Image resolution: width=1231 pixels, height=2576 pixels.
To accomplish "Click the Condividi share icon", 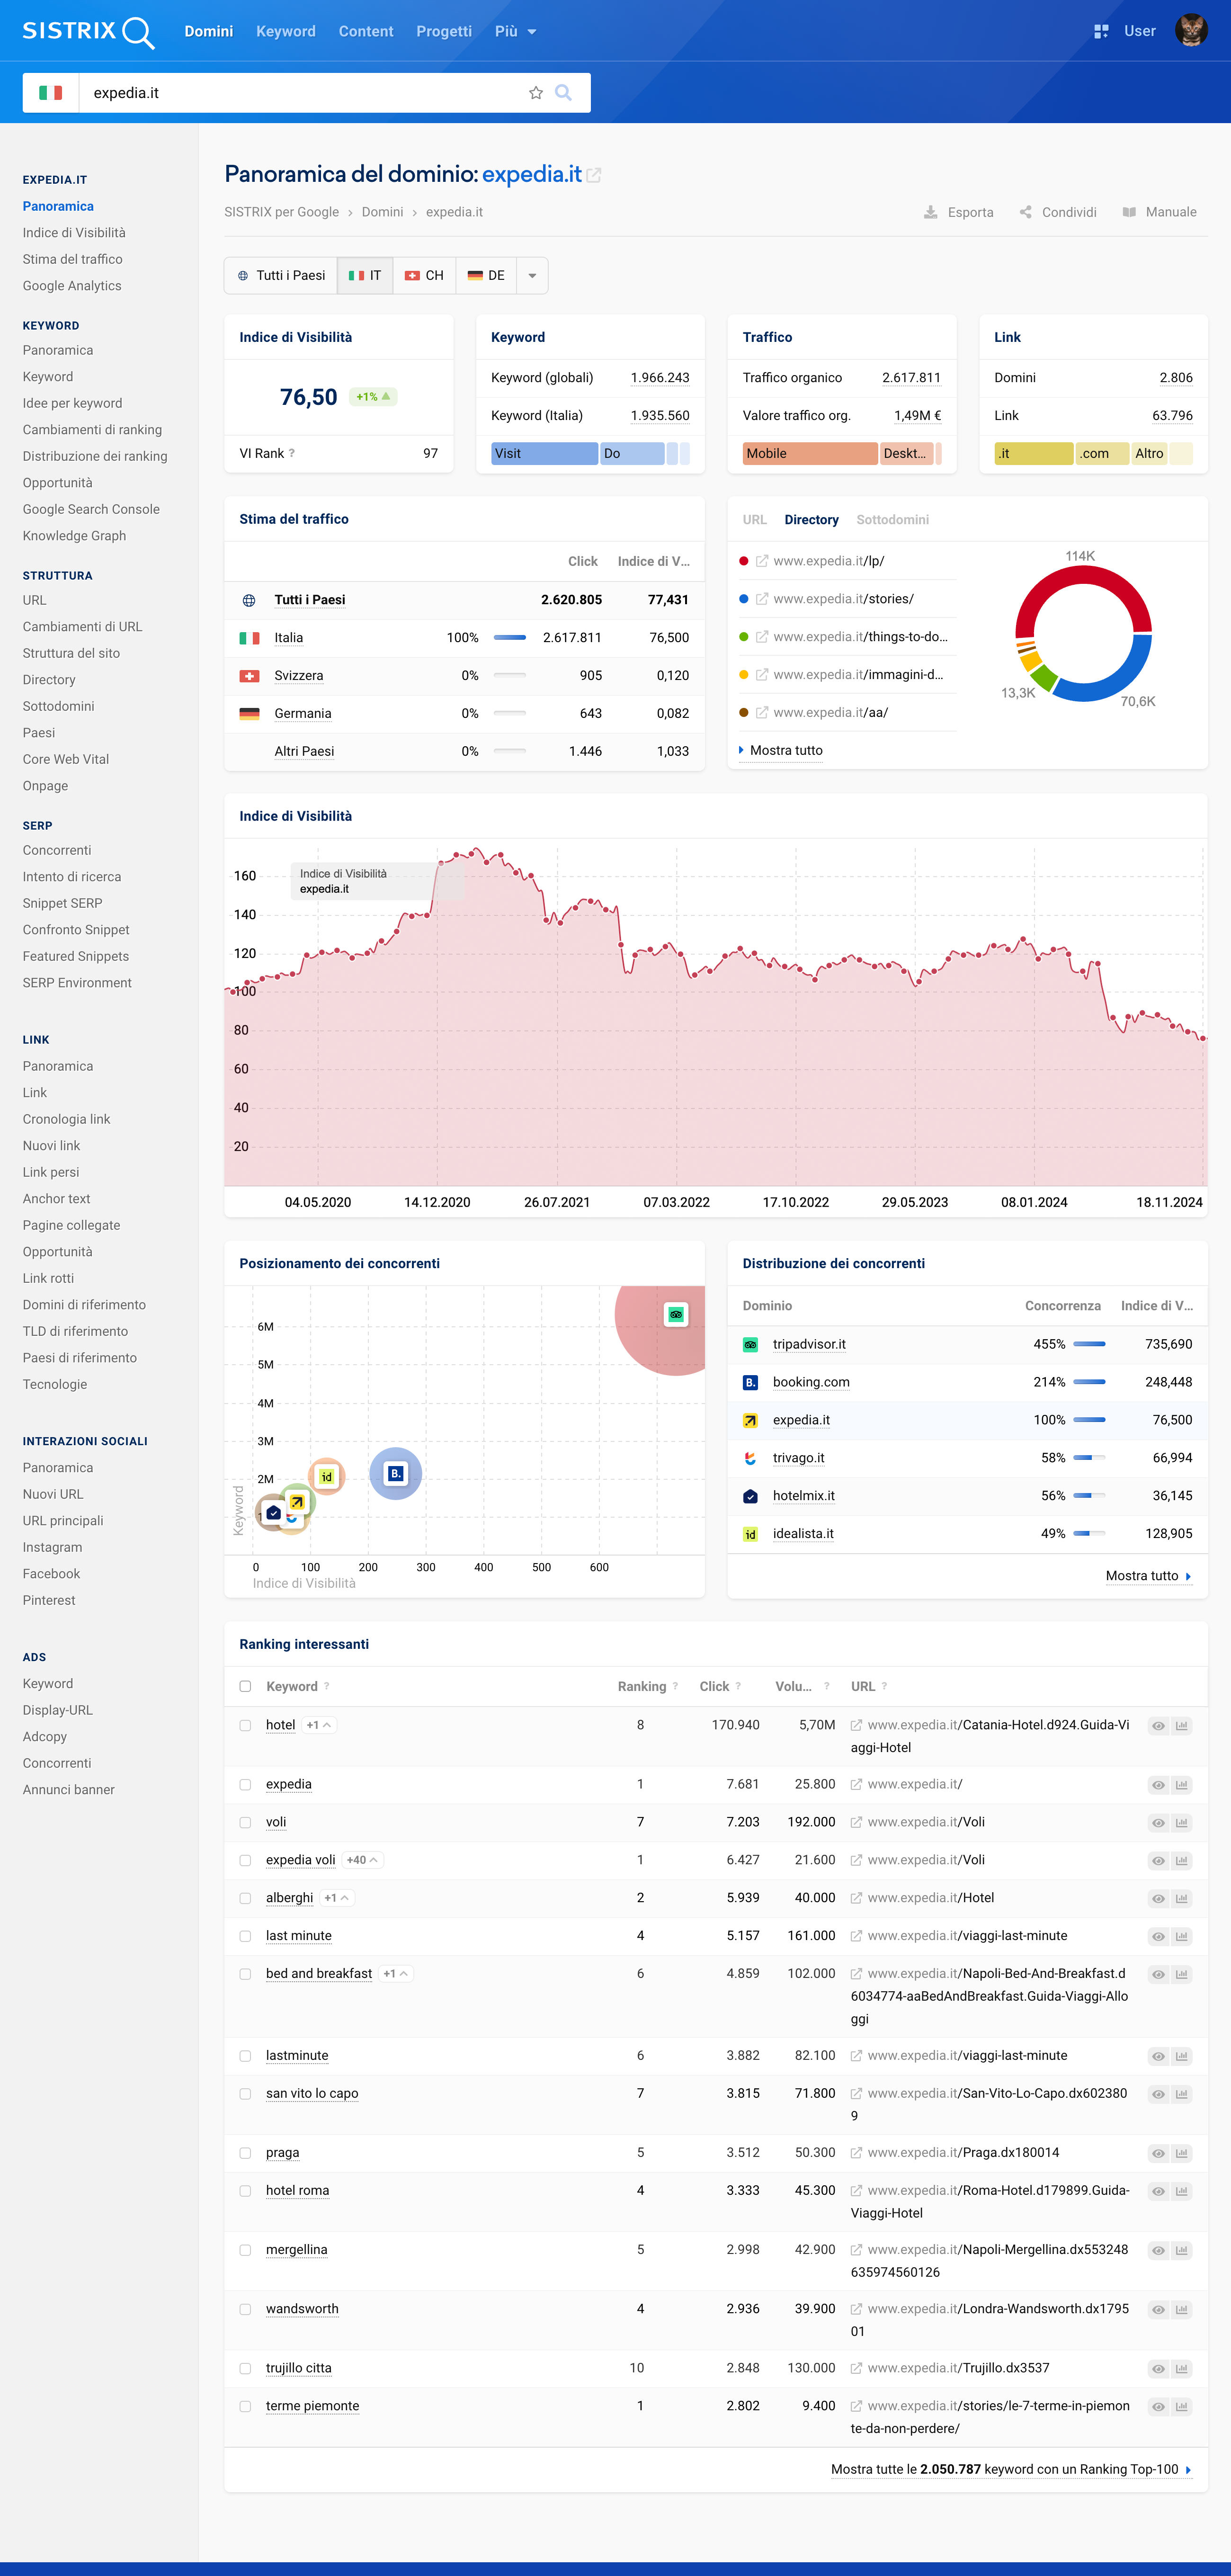I will point(1025,212).
